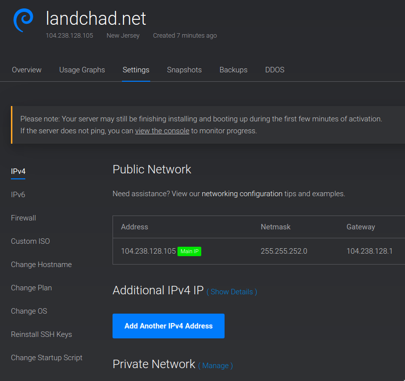
Task: Expand Show Details for Additional IPv4
Action: pyautogui.click(x=231, y=292)
